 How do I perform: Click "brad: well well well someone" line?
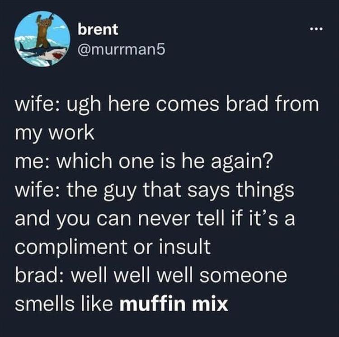151,276
